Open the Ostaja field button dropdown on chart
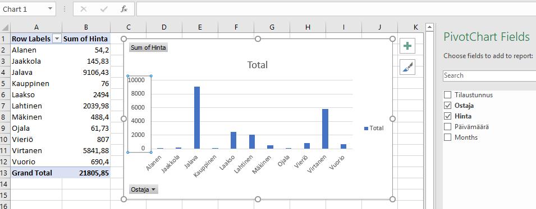The image size is (536, 209). coord(153,189)
